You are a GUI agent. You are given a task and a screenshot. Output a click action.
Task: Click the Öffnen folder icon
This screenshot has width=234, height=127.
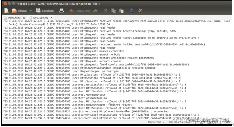click(14, 11)
